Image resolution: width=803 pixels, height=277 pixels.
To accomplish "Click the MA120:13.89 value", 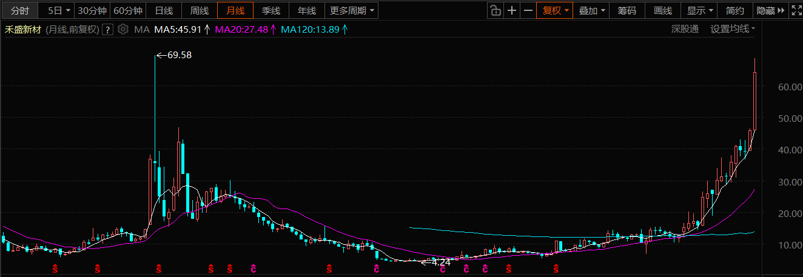I will tap(311, 29).
